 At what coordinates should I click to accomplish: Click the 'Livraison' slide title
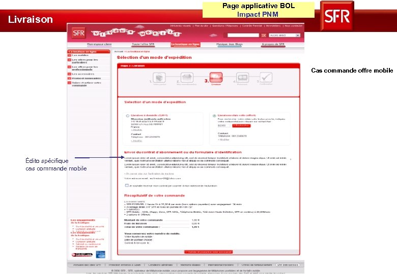(x=31, y=19)
